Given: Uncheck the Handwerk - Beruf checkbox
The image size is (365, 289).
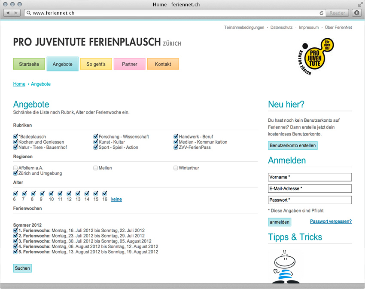Looking at the screenshot, I should tap(176, 136).
